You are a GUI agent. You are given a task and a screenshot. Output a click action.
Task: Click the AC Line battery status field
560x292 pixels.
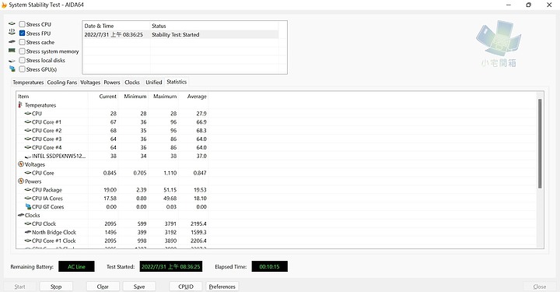coord(76,266)
